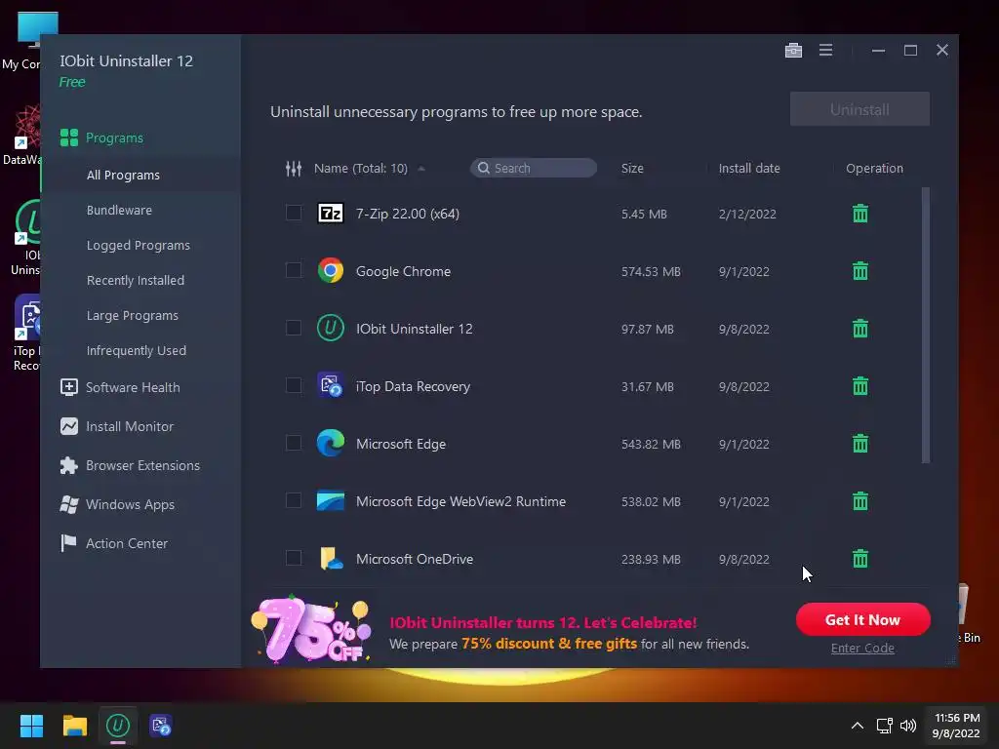
Task: Click the volume speaker tray icon
Action: pos(908,726)
